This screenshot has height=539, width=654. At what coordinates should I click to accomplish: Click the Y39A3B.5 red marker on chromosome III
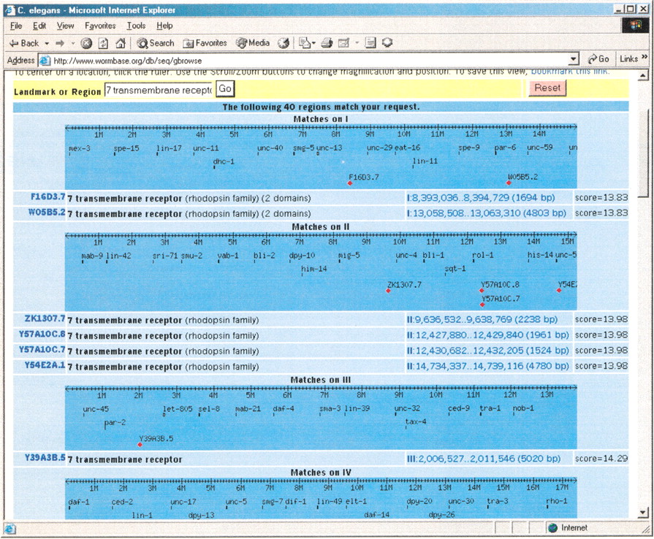point(140,444)
